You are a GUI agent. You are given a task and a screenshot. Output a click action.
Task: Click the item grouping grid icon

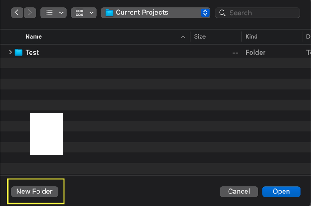[x=80, y=13]
